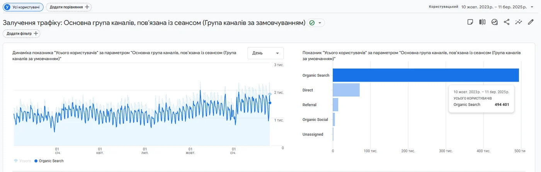
Task: Click the 'У' avatar in the segment chip
Action: [7, 7]
